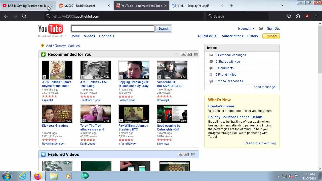Add Ray William Johnson Breaking NYC to QuickList
The width and height of the screenshot is (322, 181).
pyautogui.click(x=121, y=121)
